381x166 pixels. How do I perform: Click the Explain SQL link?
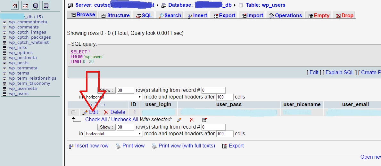(340, 72)
